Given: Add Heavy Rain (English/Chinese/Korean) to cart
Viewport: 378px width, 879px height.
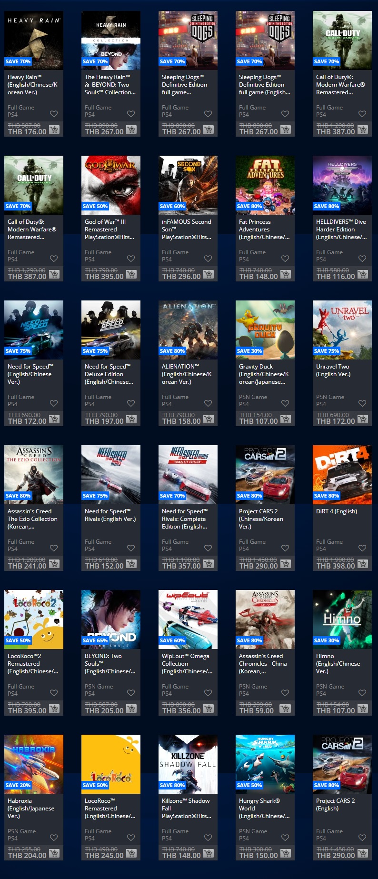Looking at the screenshot, I should coord(54,130).
